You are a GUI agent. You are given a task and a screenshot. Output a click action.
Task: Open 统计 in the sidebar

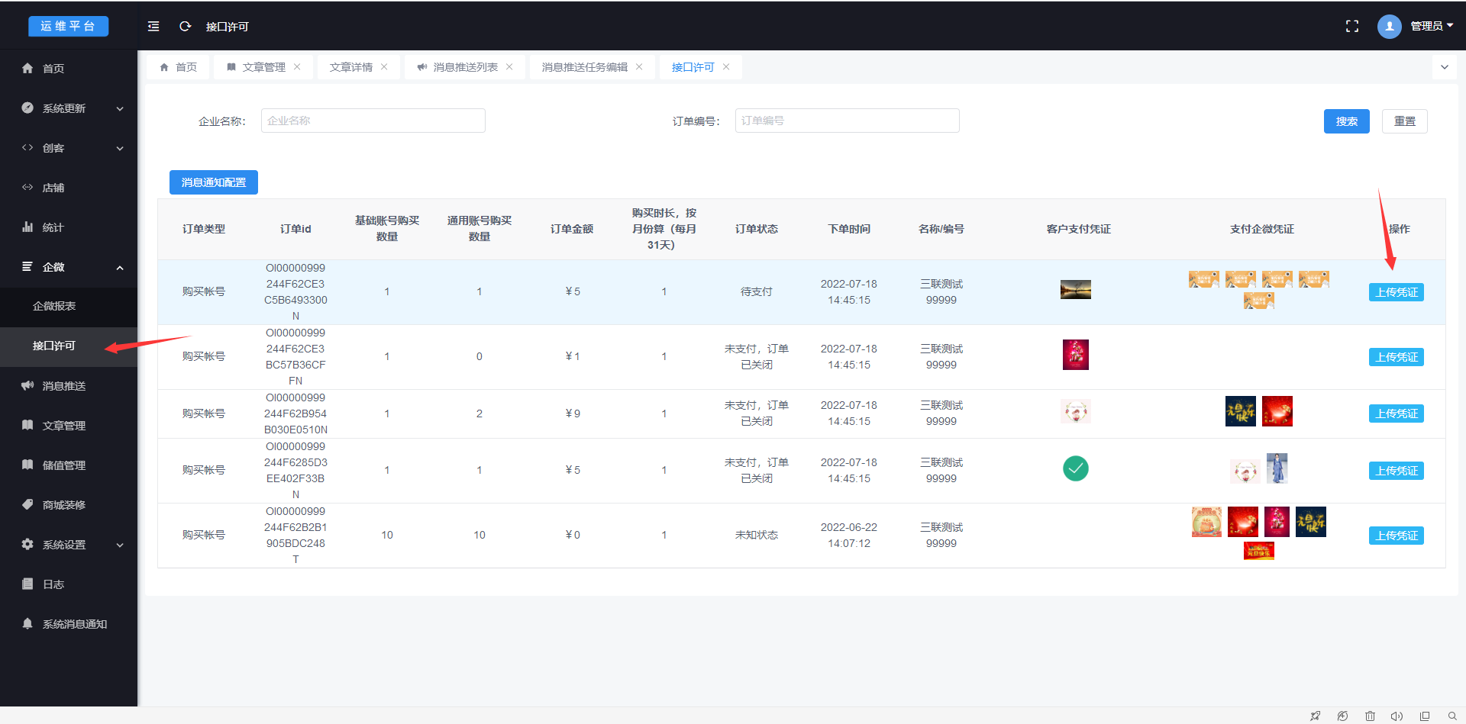tap(53, 227)
